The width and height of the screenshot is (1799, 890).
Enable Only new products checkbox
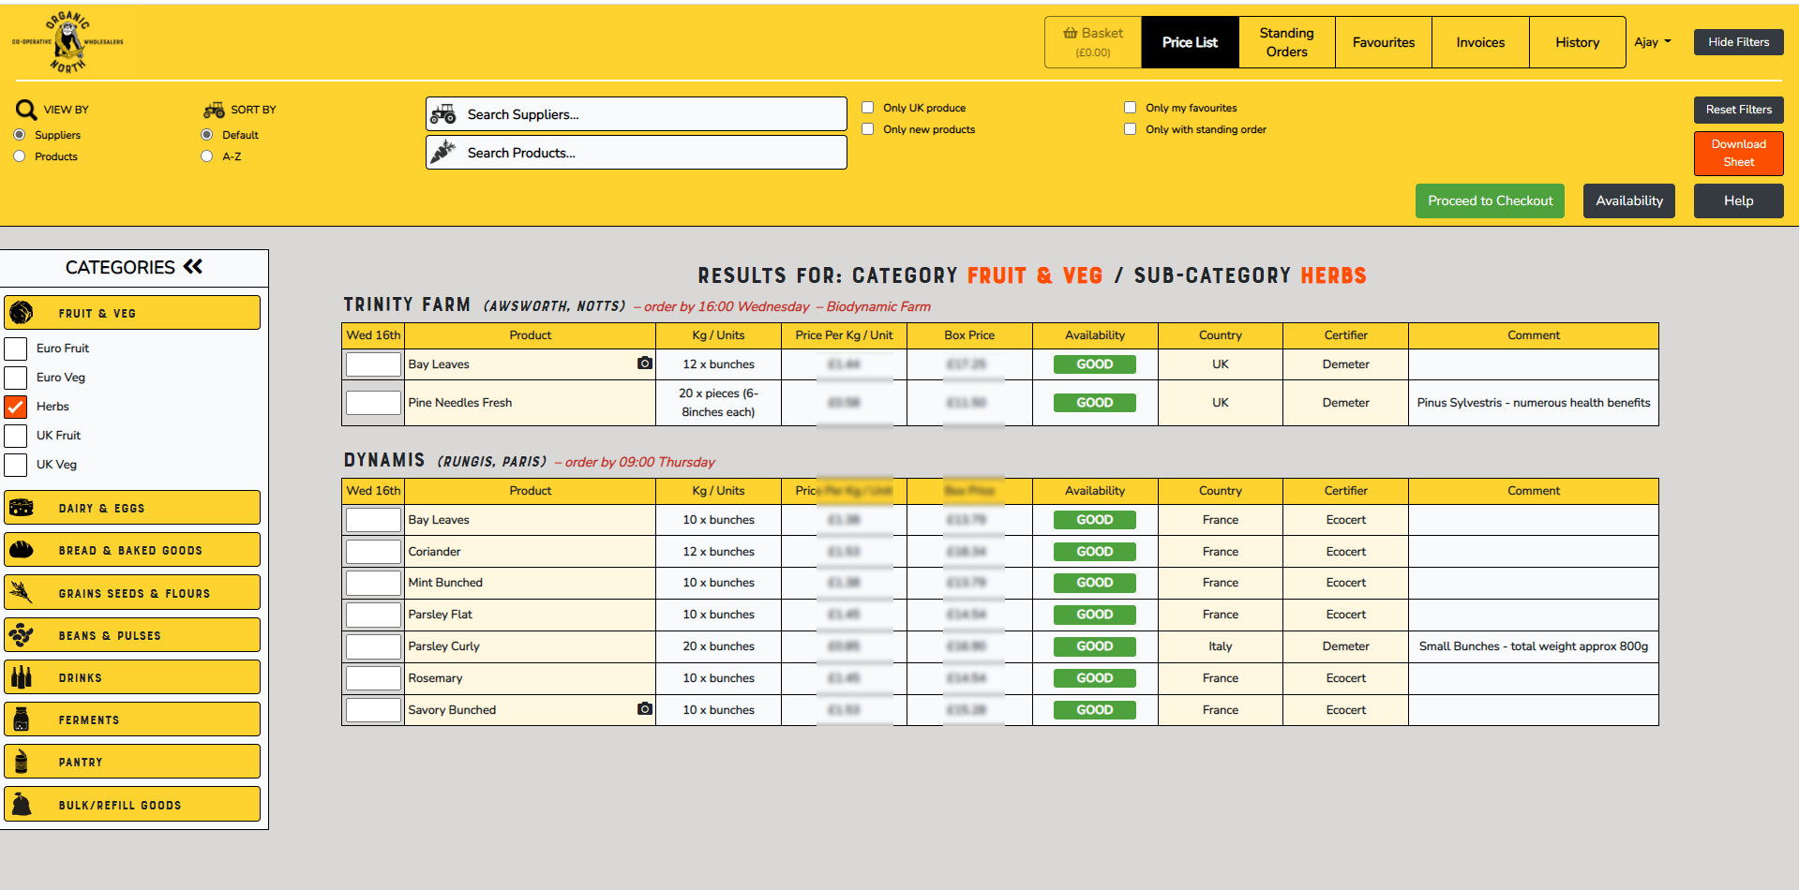[868, 129]
